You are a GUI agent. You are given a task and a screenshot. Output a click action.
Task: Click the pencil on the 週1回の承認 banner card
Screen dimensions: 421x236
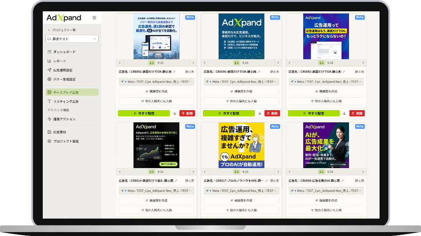tap(174, 72)
